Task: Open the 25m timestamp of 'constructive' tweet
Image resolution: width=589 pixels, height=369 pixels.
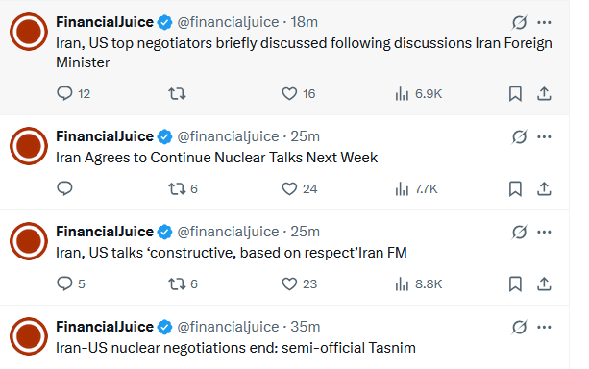Action: click(x=305, y=232)
